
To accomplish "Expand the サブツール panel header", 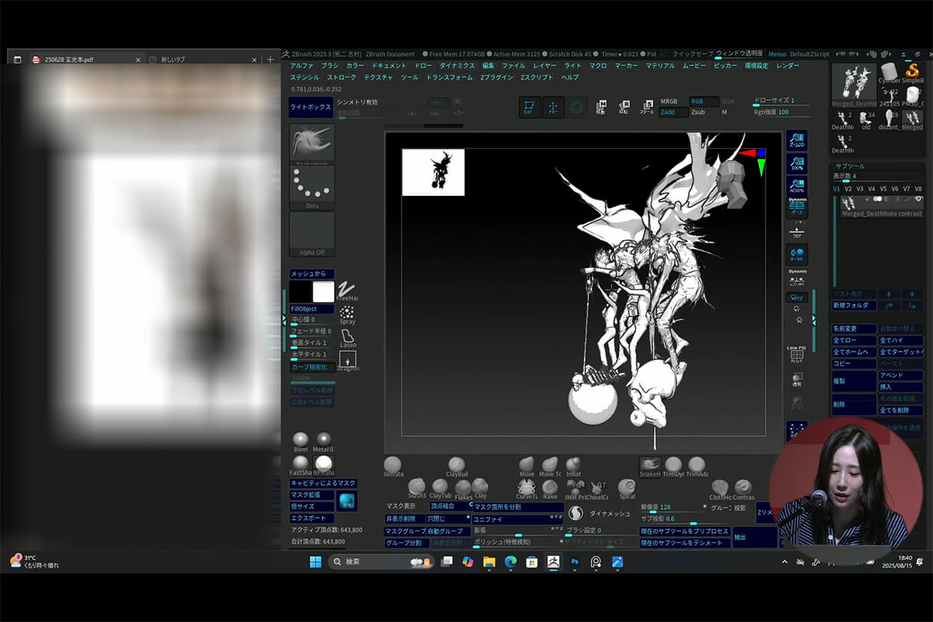I will click(850, 165).
